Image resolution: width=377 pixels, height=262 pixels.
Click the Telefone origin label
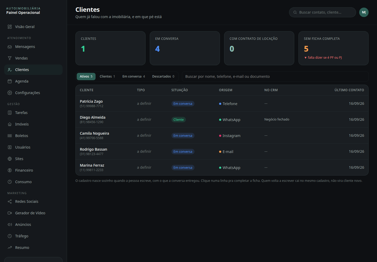click(x=228, y=104)
